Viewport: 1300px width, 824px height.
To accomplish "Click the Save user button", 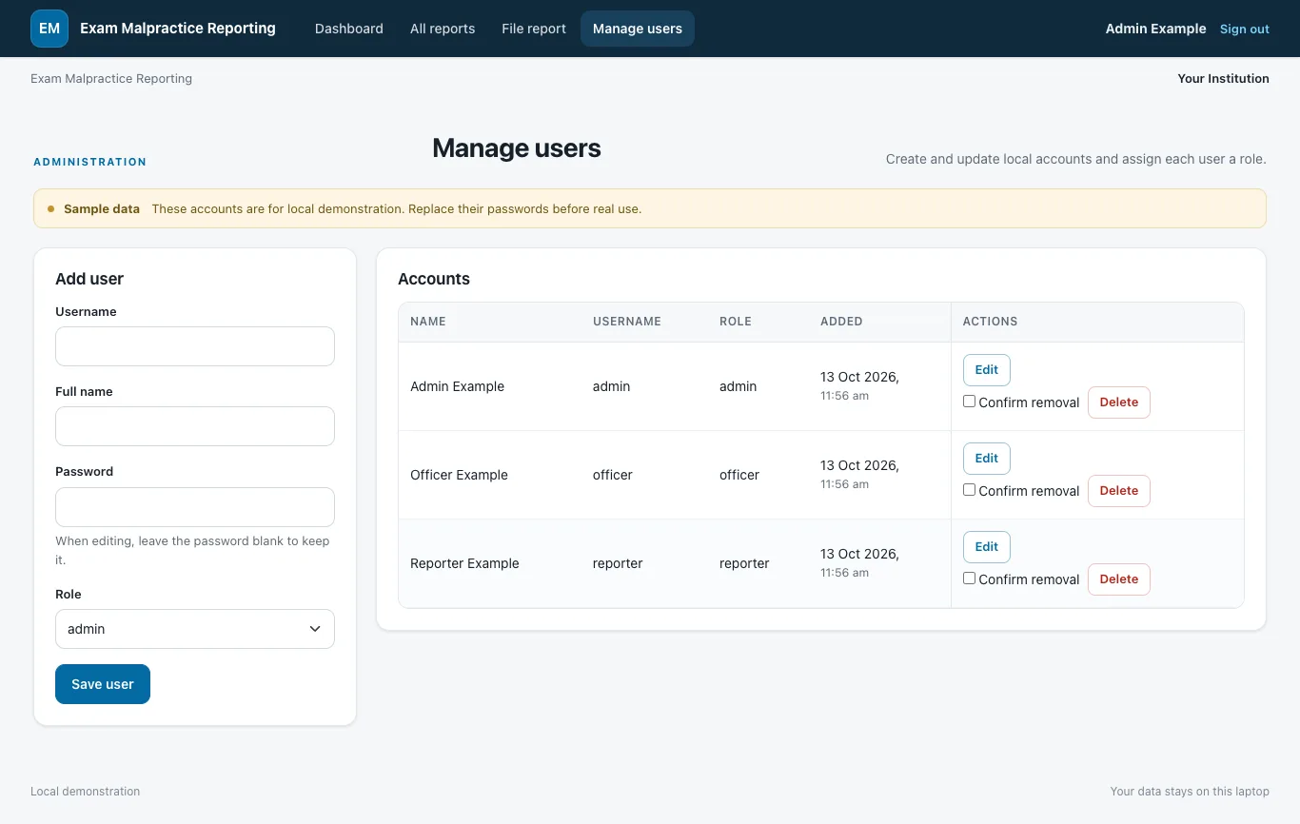I will (x=103, y=684).
